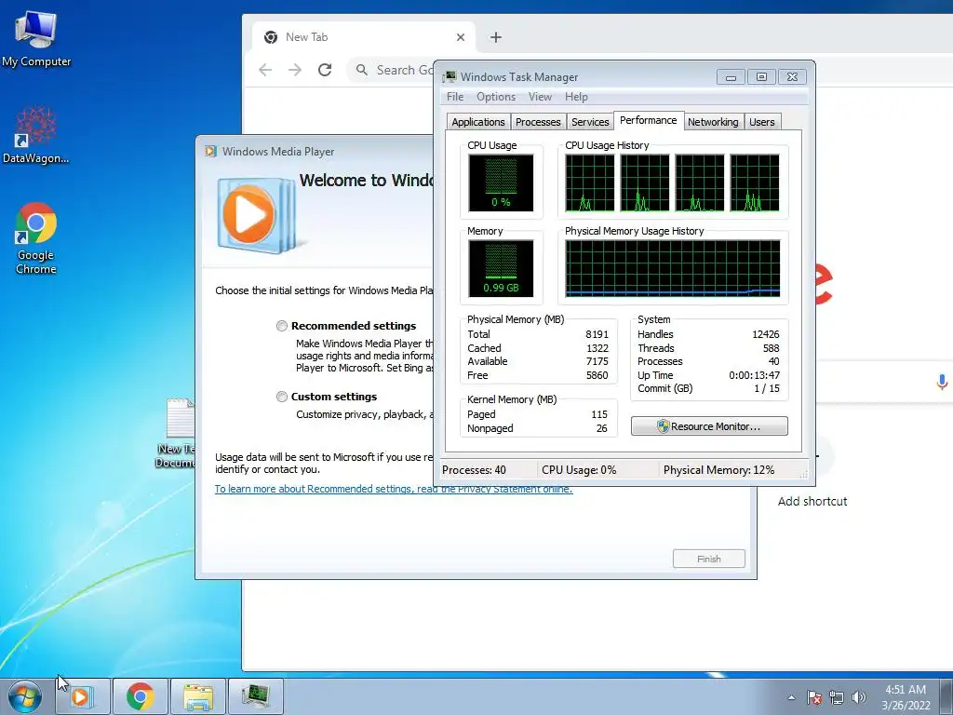Click the first CPU Usage History graph
Screen dimensions: 953x715
589,182
